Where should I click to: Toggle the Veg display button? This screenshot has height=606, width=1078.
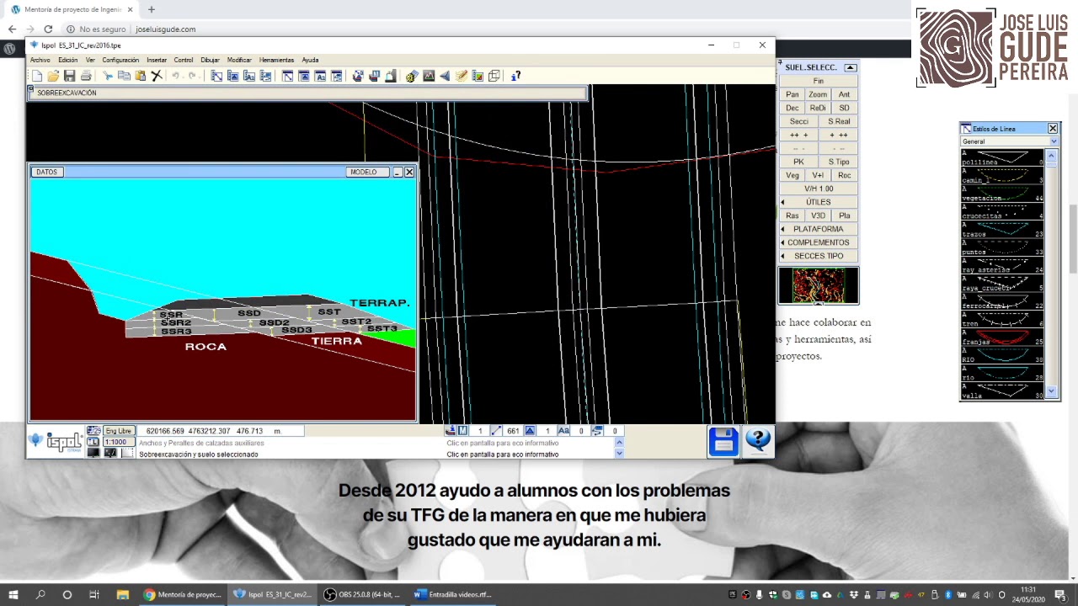coord(792,175)
